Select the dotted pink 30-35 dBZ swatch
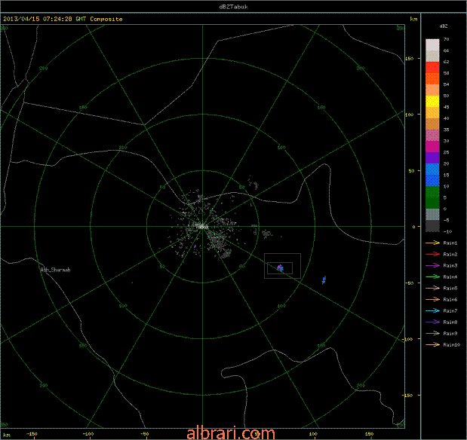 pyautogui.click(x=432, y=135)
